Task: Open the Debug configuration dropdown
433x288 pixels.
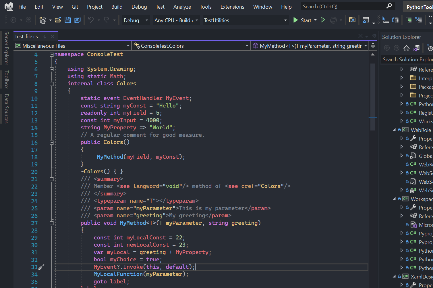Action: tap(136, 20)
